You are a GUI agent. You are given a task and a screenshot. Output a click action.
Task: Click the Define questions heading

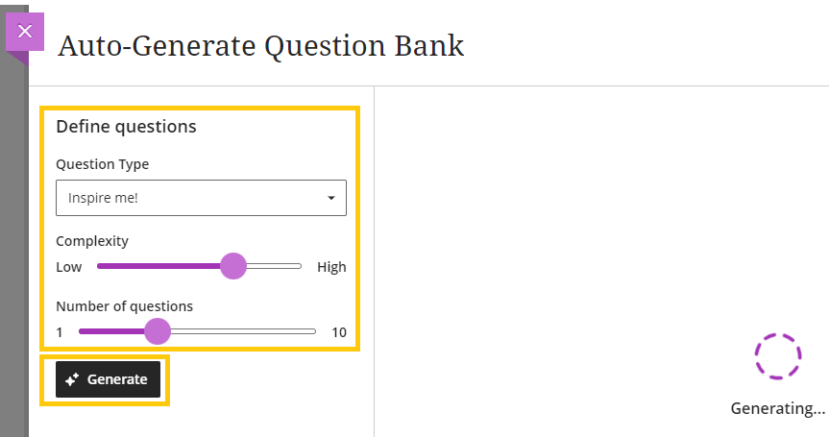click(x=127, y=127)
